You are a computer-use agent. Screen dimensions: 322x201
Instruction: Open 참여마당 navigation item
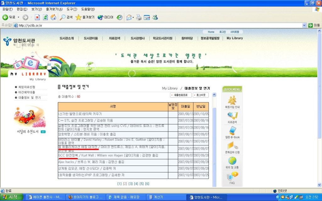187,38
